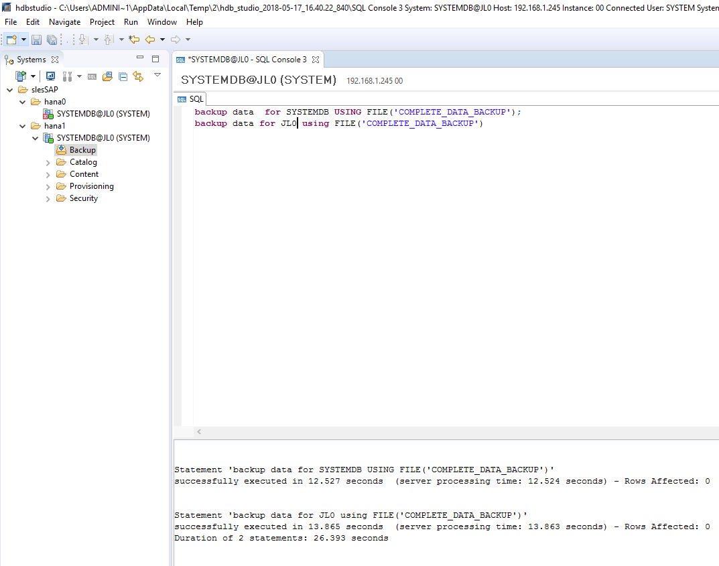Click the Back arrow navigation icon

pyautogui.click(x=150, y=40)
